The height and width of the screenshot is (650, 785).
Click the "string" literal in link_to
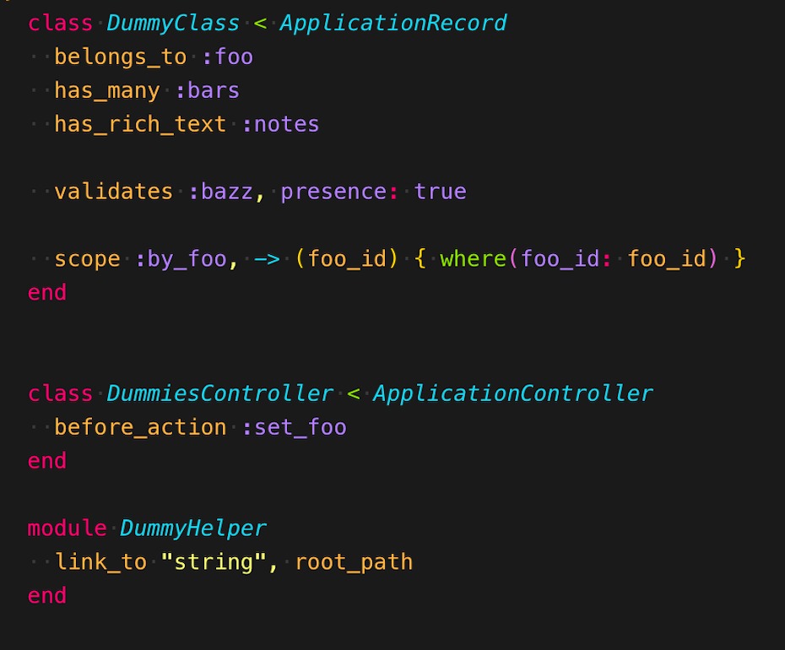tap(214, 562)
